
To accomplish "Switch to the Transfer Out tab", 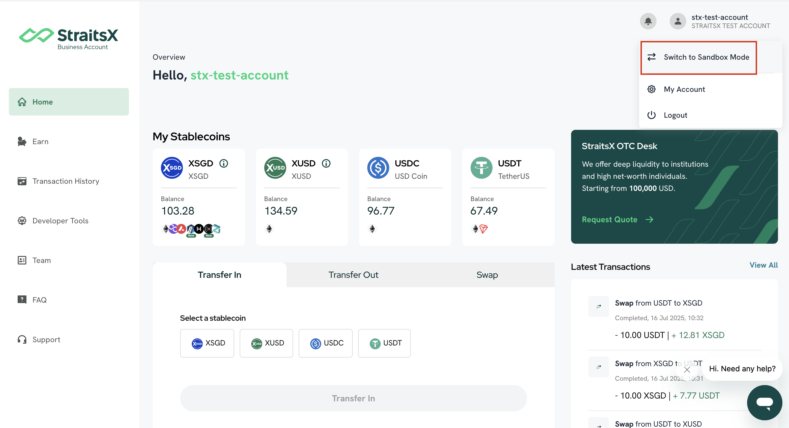I will click(x=353, y=275).
